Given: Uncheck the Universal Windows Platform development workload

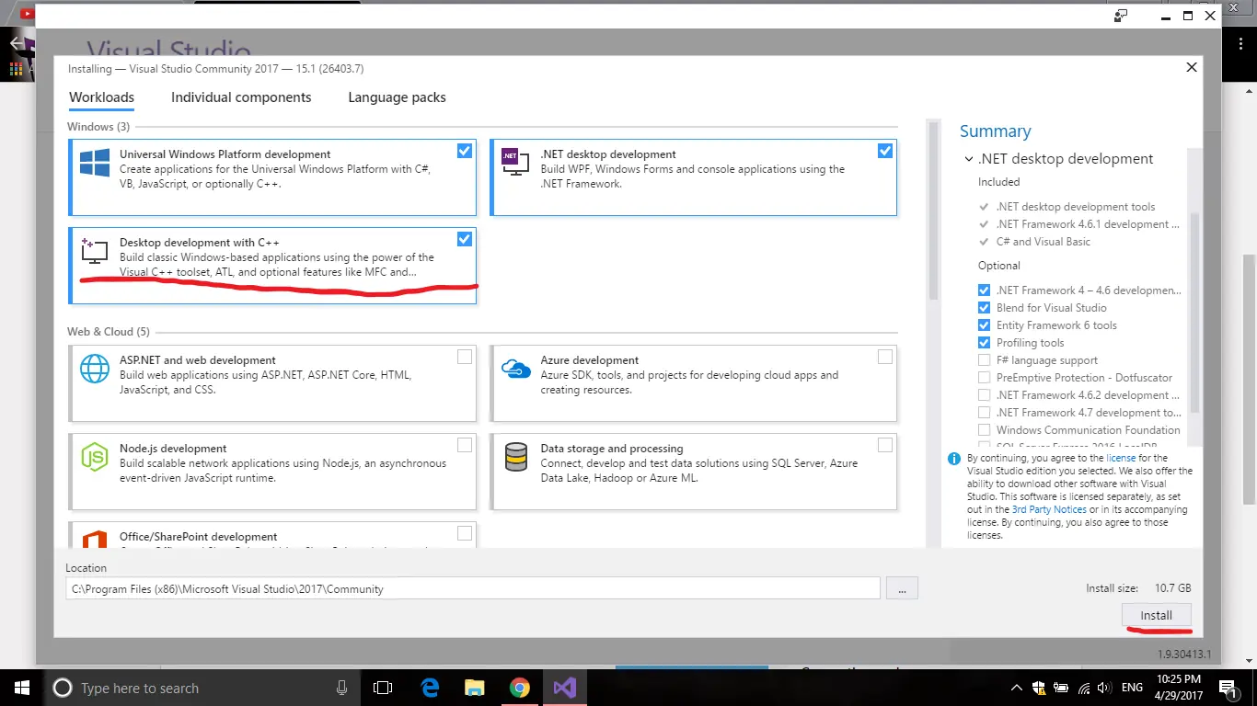Looking at the screenshot, I should [x=465, y=151].
